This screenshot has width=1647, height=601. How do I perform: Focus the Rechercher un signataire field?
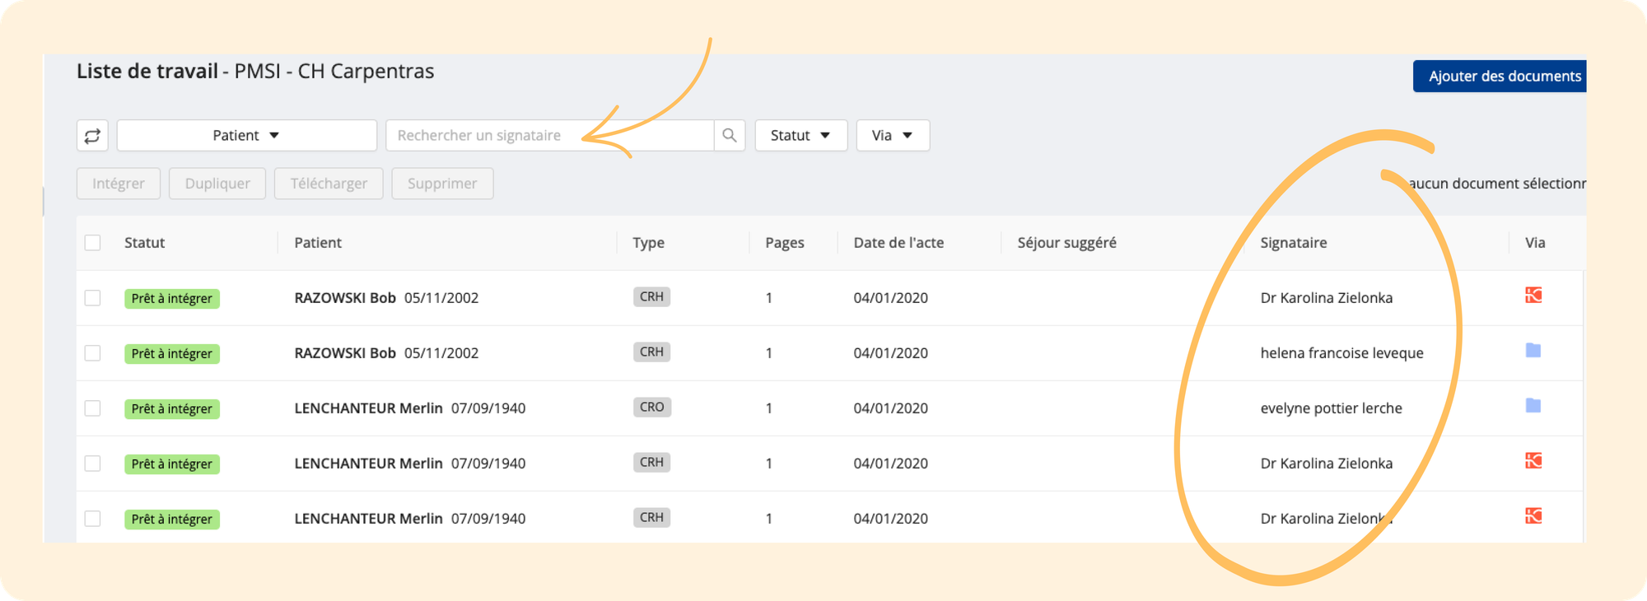tap(549, 135)
